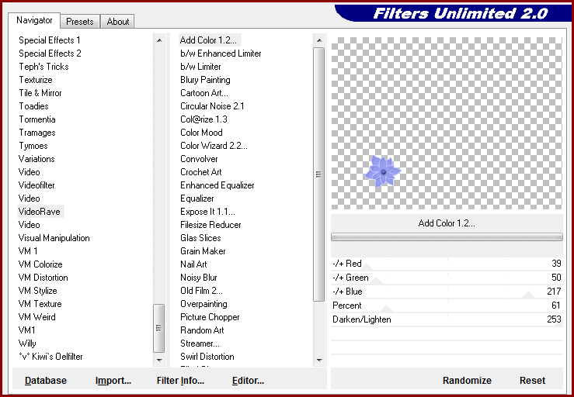
Task: Adjust the Percent slider
Action: (x=447, y=306)
